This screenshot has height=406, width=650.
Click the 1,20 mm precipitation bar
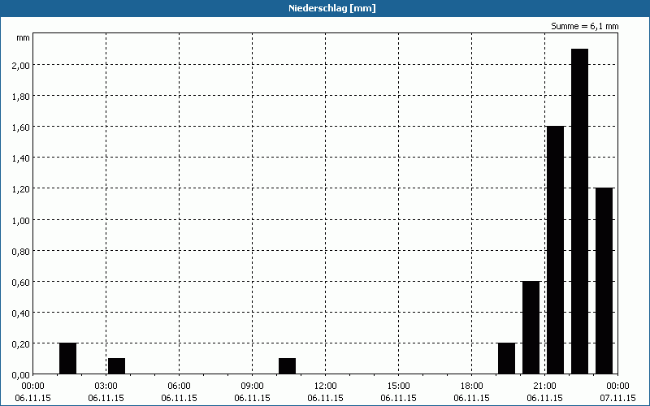tap(604, 281)
